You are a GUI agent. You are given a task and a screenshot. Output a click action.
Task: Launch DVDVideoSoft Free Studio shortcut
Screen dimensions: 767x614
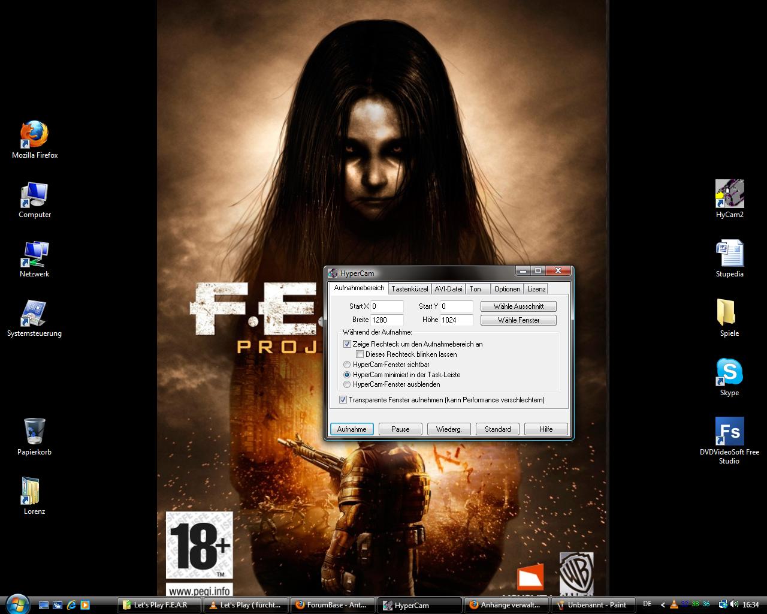729,432
